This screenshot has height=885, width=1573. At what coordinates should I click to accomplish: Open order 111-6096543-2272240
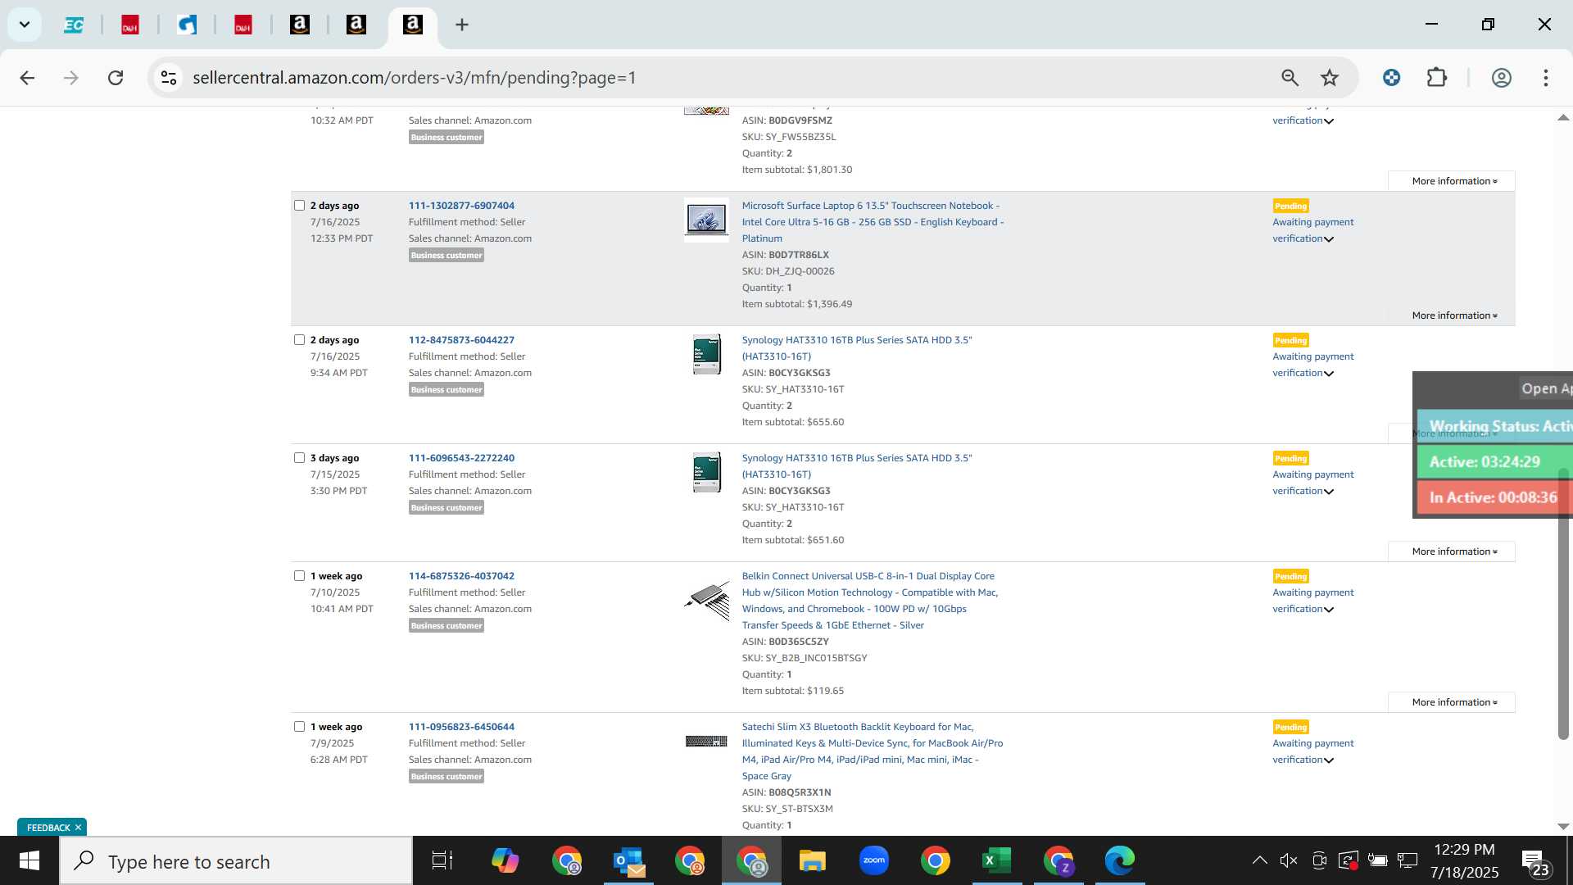pos(461,458)
